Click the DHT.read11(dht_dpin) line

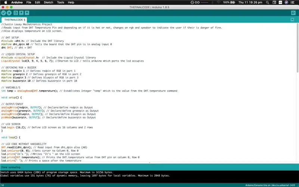[44, 147]
